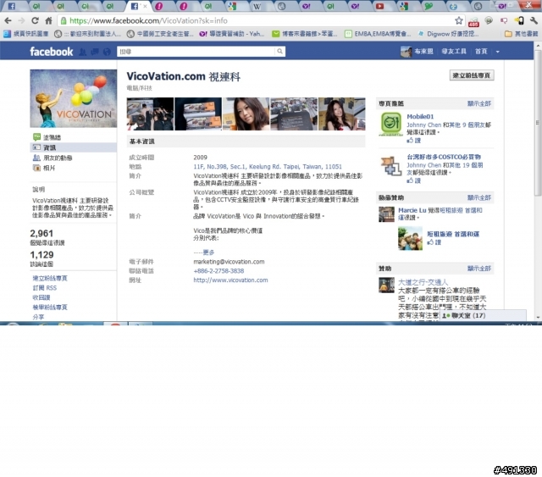Click Marcie Lu profile name
This screenshot has width=542, height=477.
(412, 210)
